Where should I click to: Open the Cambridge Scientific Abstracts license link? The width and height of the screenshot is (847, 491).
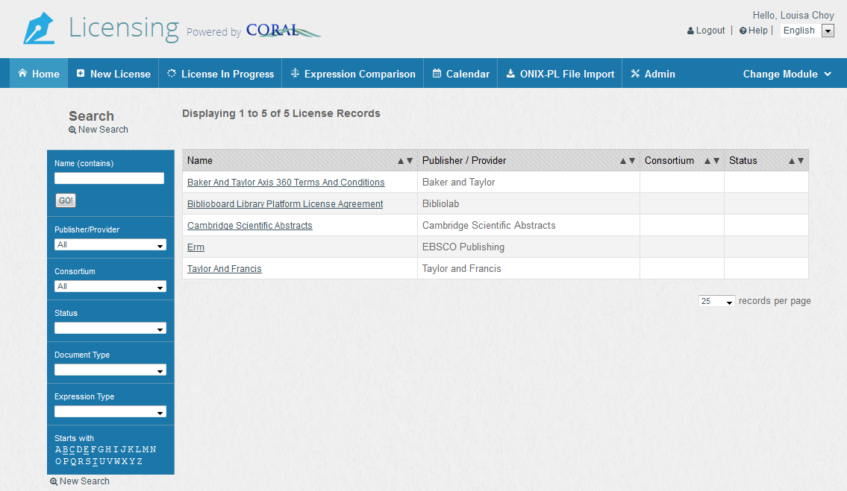[x=249, y=226]
